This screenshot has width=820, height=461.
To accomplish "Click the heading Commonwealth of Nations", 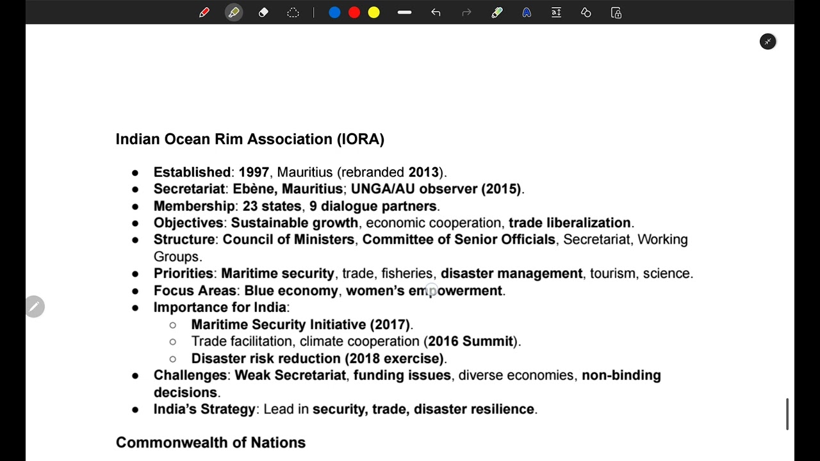I will tap(211, 442).
